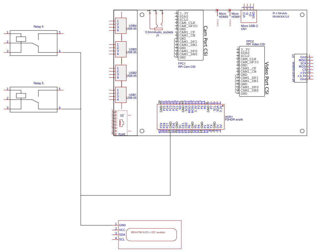The width and height of the screenshot is (317, 252).
Task: Click the 'sd card module' vertical label
Action: 293,72
